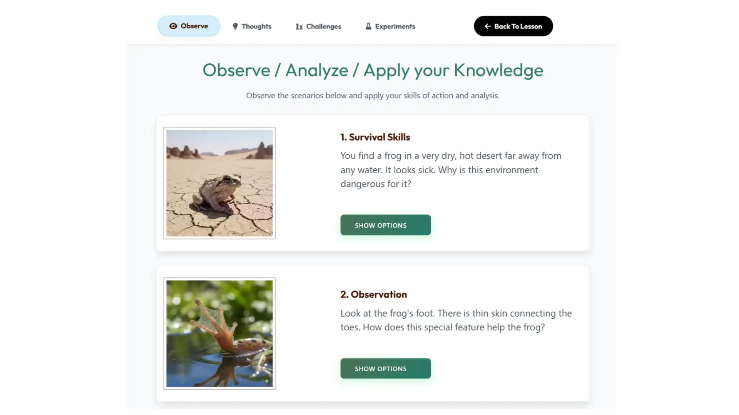Image resolution: width=739 pixels, height=415 pixels.
Task: Click the desert frog question text
Action: (x=450, y=169)
